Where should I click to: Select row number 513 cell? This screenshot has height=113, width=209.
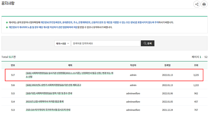(x=13, y=110)
